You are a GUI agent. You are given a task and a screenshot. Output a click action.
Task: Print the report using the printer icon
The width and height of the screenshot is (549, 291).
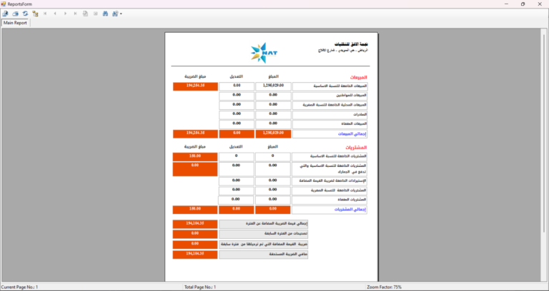click(15, 14)
